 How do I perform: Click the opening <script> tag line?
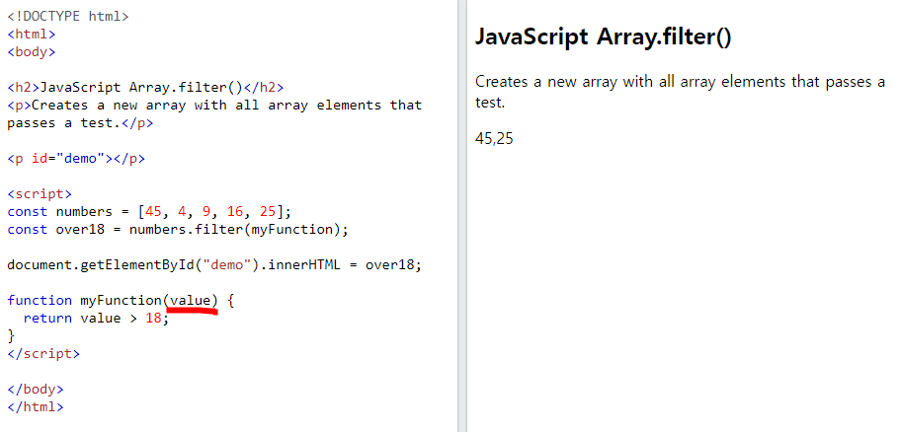point(40,193)
